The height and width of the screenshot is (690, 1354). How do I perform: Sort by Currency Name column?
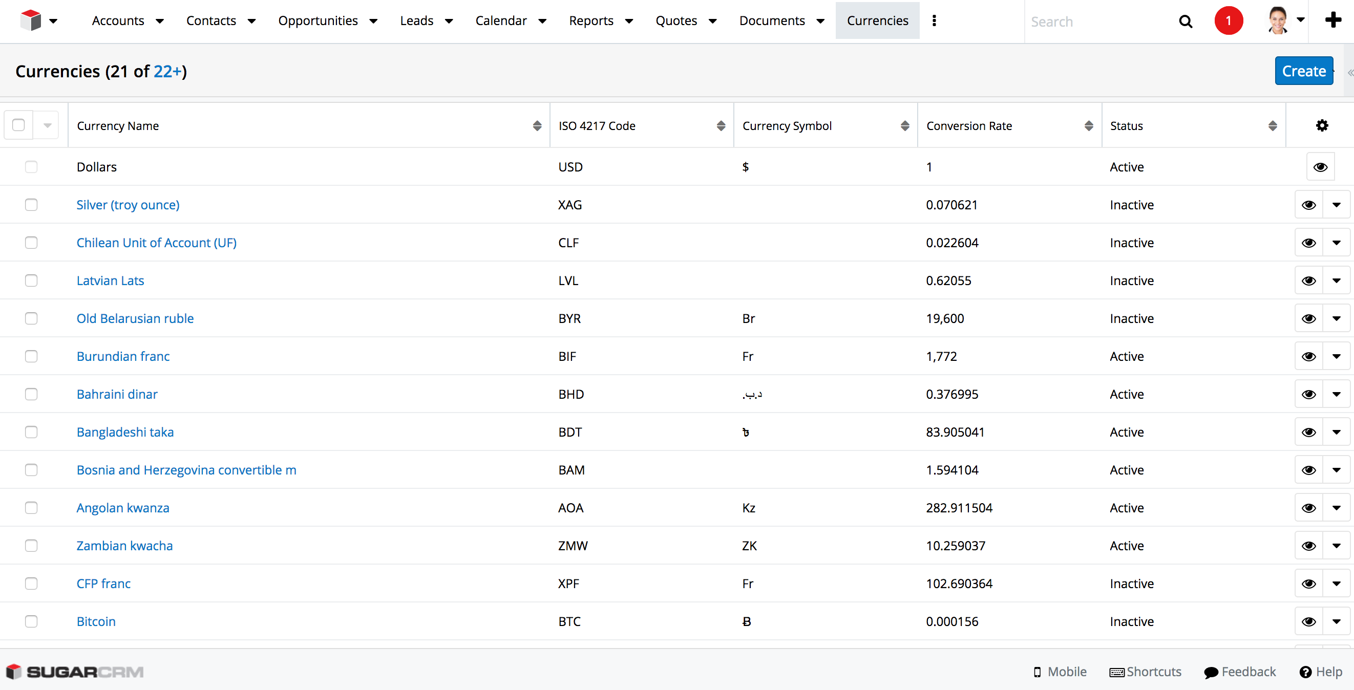click(x=537, y=125)
